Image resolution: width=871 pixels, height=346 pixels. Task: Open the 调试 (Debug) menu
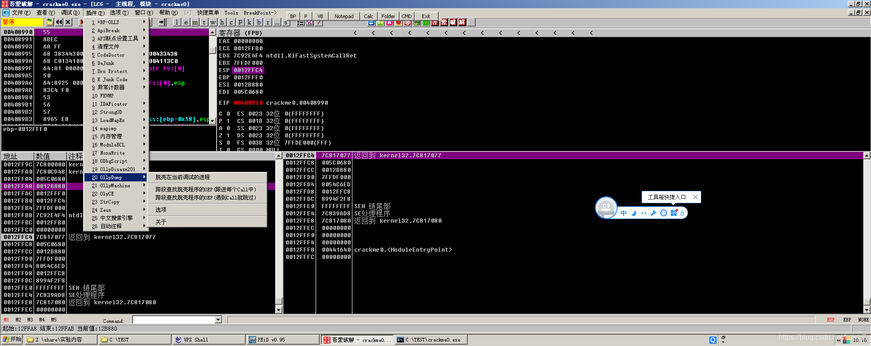click(70, 13)
